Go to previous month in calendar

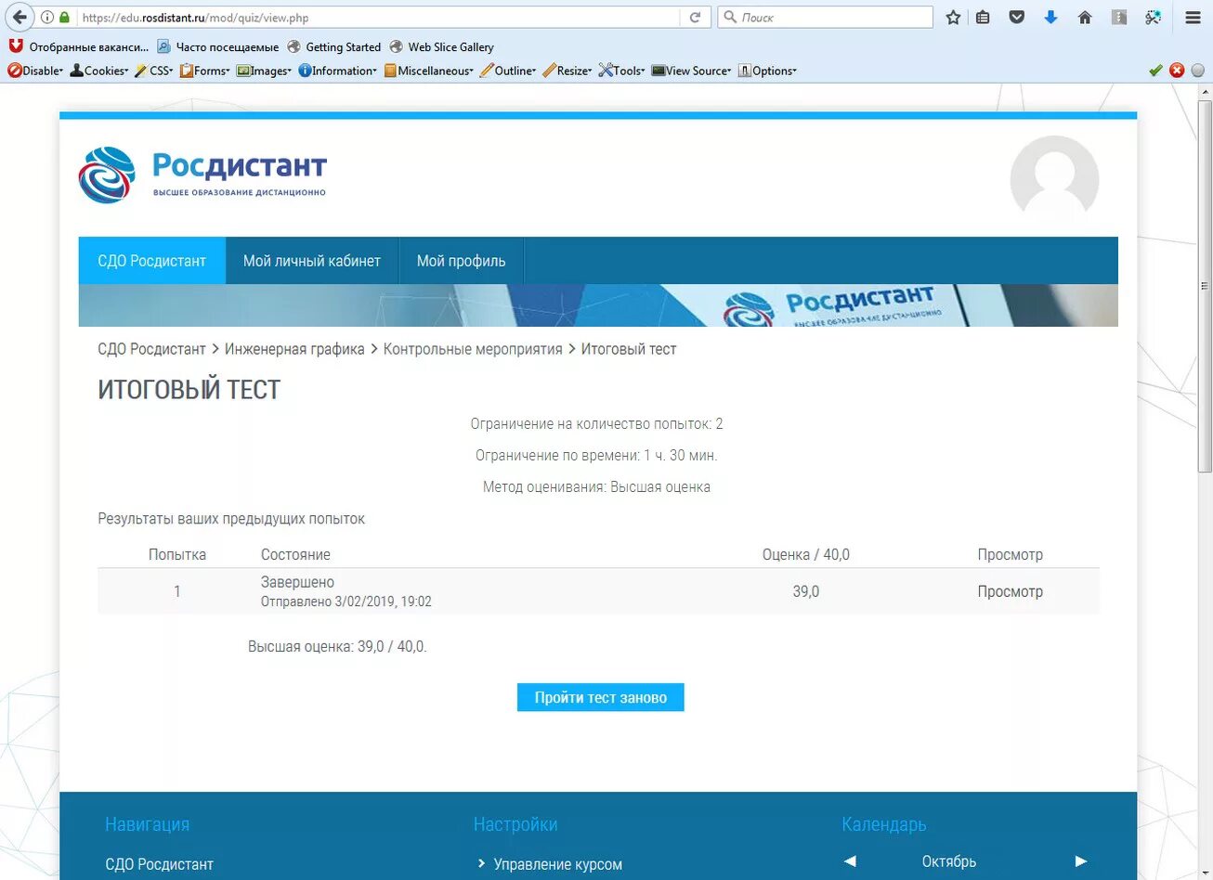click(x=850, y=861)
